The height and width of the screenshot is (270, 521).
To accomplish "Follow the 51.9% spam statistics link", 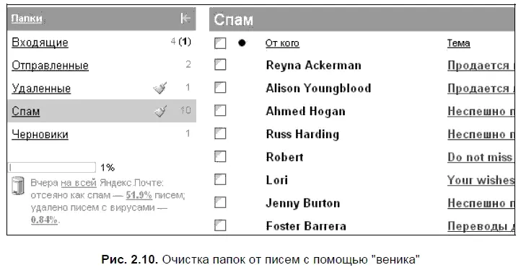I will point(139,195).
